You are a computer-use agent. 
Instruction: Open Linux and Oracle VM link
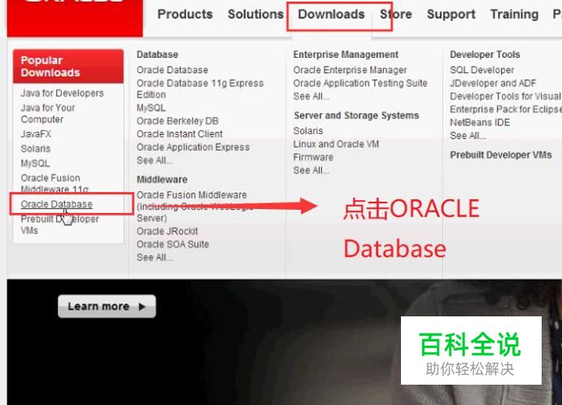(336, 144)
